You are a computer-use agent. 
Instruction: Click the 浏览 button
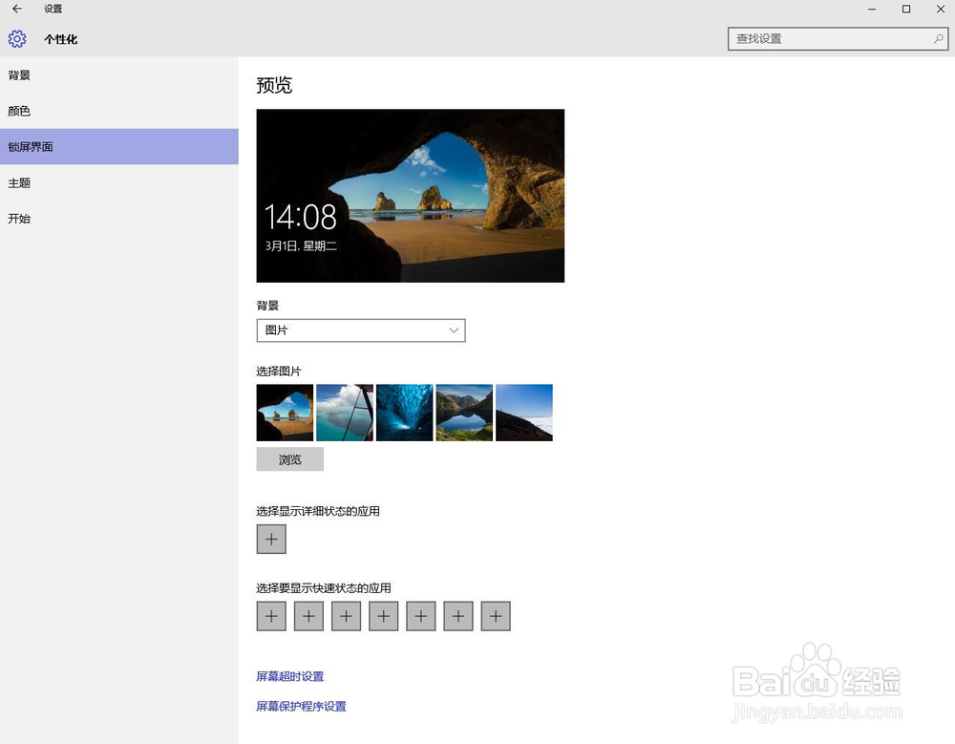(x=290, y=459)
